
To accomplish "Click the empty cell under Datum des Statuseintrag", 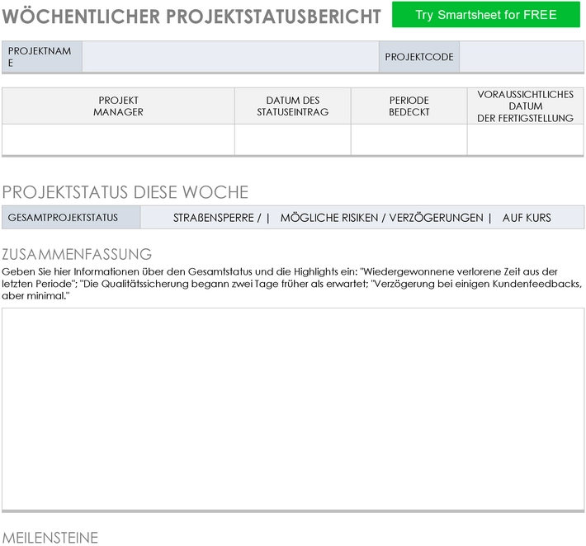I will (293, 139).
